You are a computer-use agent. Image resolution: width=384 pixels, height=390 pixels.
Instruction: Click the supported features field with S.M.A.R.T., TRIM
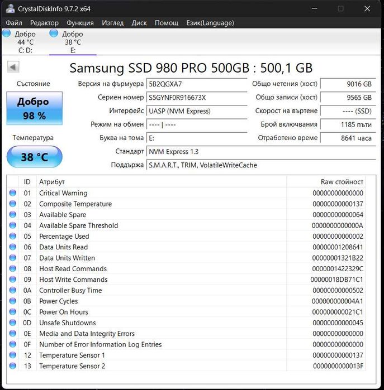261,165
